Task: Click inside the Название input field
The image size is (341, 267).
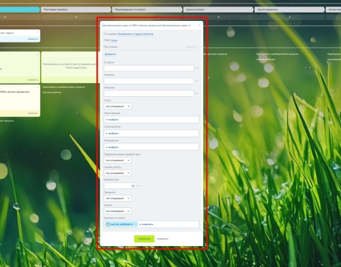Action: click(x=149, y=81)
